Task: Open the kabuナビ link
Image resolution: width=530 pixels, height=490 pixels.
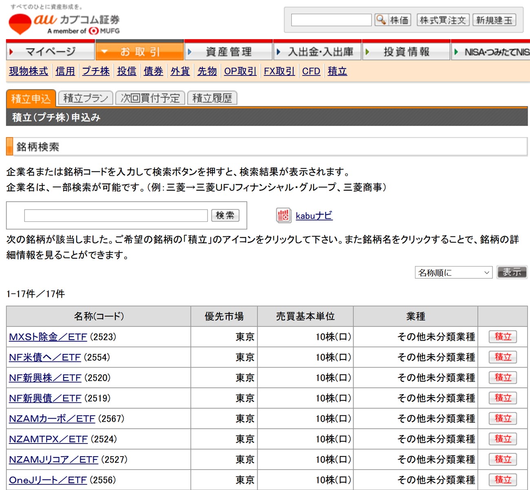Action: point(314,216)
